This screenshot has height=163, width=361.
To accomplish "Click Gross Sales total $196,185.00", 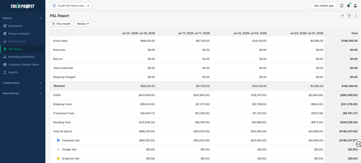I will (x=350, y=41).
